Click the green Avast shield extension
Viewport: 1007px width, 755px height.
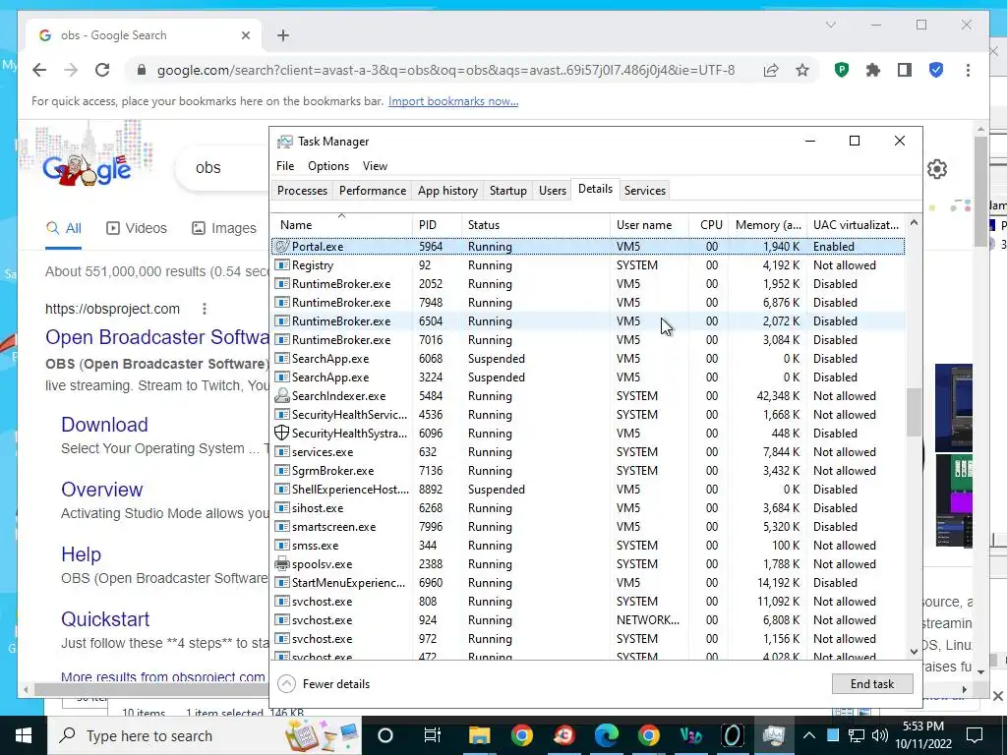tap(842, 70)
